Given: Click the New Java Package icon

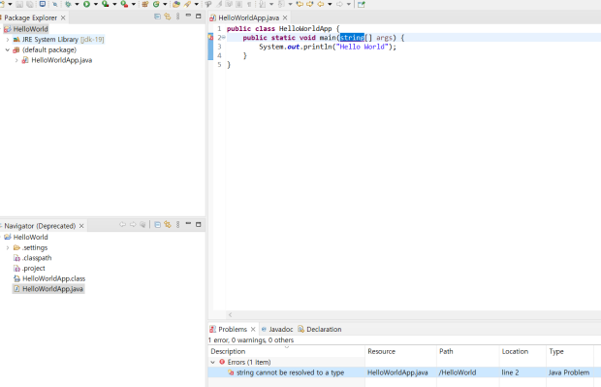Looking at the screenshot, I should [144, 4].
